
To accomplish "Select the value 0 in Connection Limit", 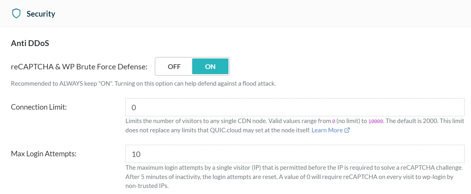I will coord(134,107).
